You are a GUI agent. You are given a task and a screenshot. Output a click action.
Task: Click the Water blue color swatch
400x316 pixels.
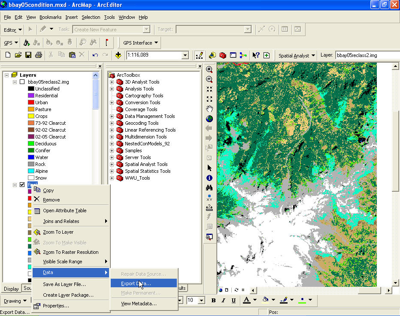(31, 157)
